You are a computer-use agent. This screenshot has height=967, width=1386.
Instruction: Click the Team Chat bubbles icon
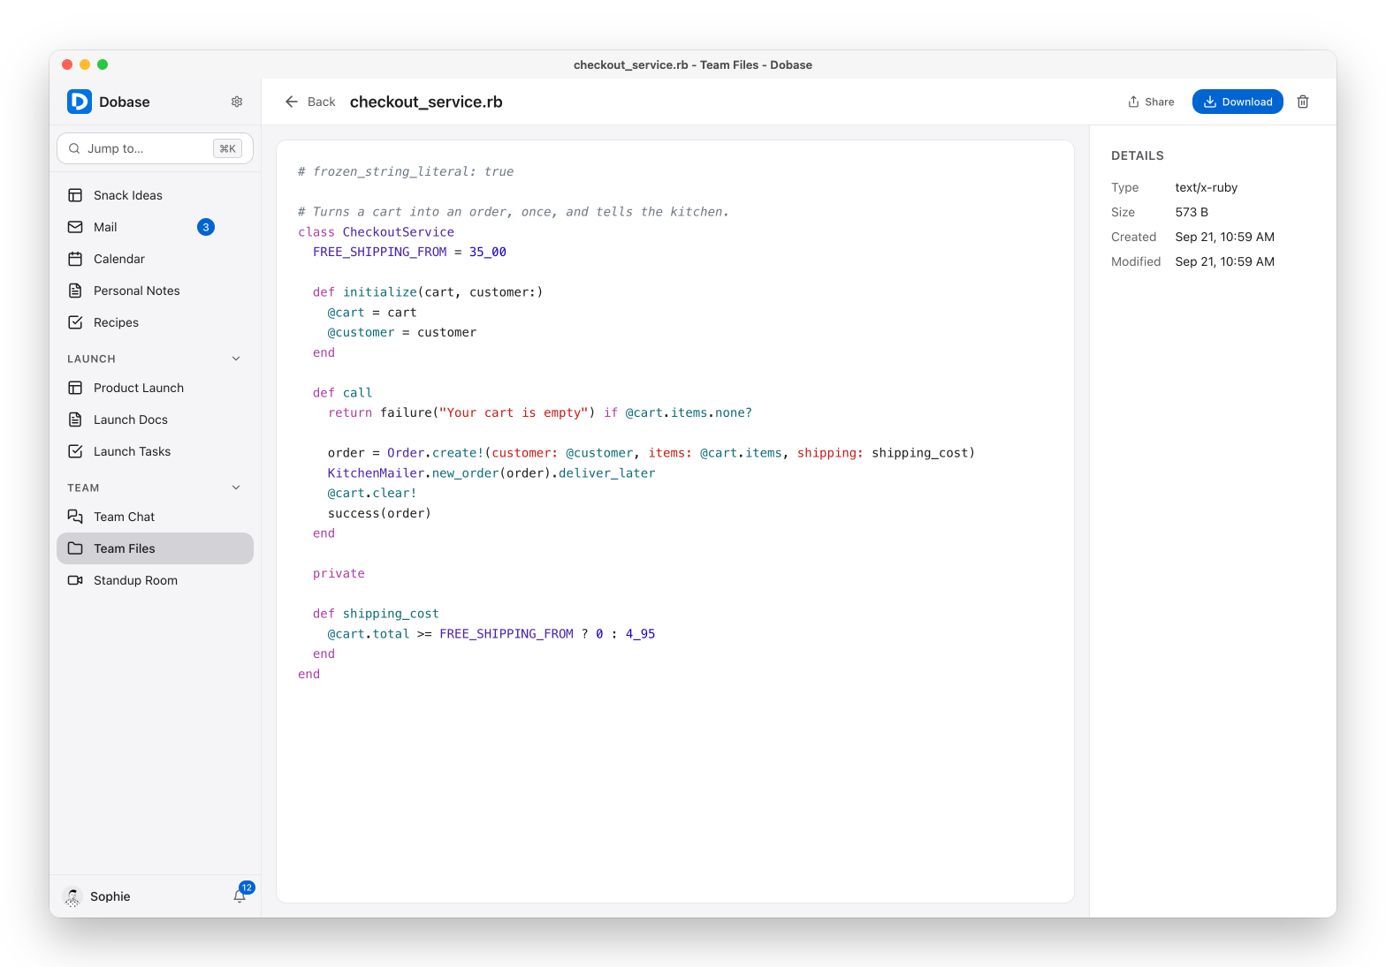[x=75, y=517]
